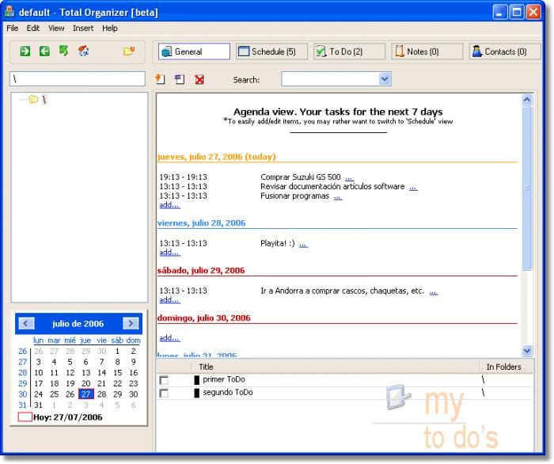554x464 pixels.
Task: Open details link after Revisar documentación artículos
Action: pyautogui.click(x=413, y=188)
